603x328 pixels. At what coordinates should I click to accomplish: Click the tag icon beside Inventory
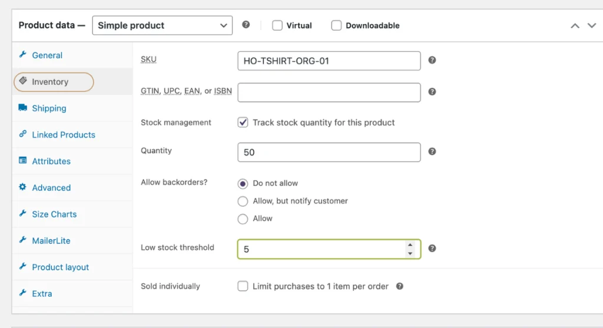23,81
